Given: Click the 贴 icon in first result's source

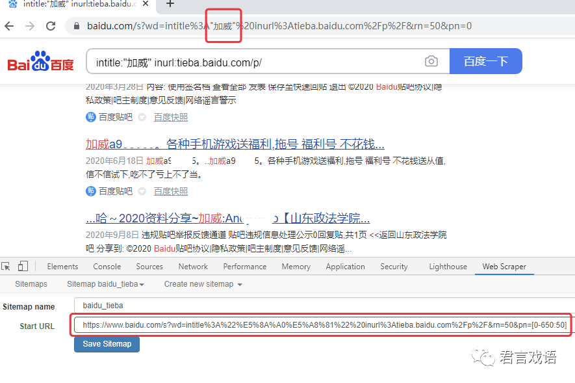Looking at the screenshot, I should [90, 118].
